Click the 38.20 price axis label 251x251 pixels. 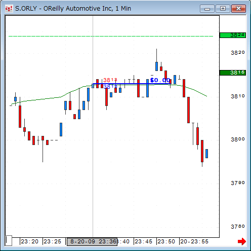238,53
